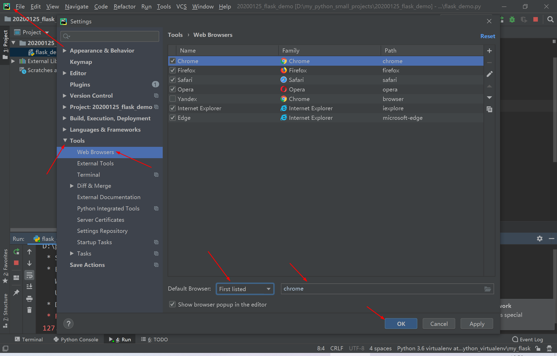Click the rerun icon in Run panel
The height and width of the screenshot is (356, 557).
coord(17,251)
